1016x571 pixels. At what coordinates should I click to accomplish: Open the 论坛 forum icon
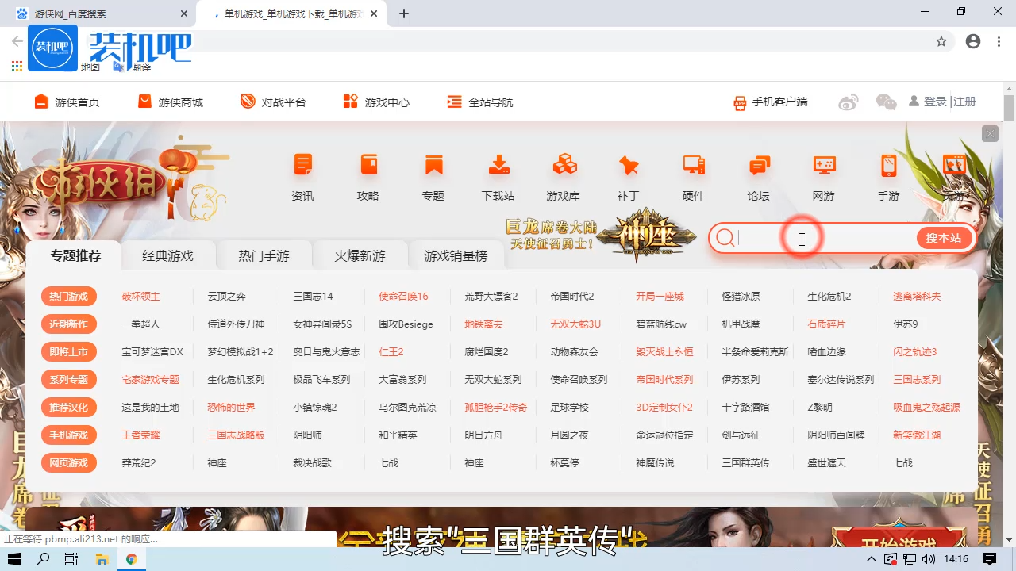click(758, 174)
